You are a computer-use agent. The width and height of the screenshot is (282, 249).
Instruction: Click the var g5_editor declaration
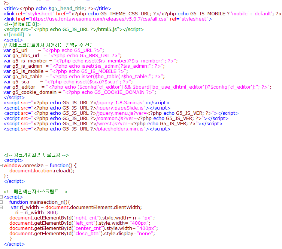[137, 87]
